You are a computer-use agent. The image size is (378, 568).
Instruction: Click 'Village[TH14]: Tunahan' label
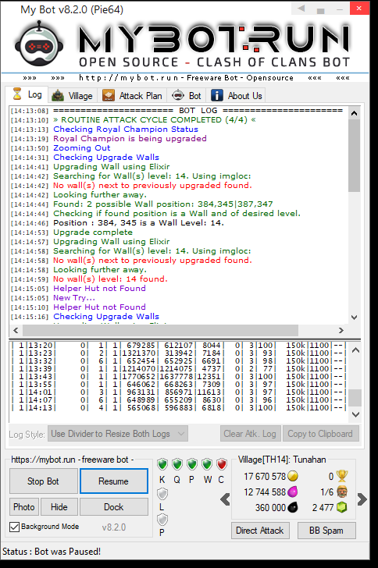pyautogui.click(x=282, y=460)
